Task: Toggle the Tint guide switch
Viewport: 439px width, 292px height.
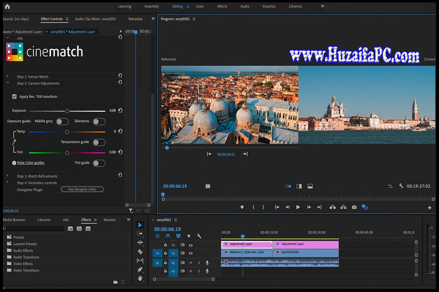Action: (99, 163)
